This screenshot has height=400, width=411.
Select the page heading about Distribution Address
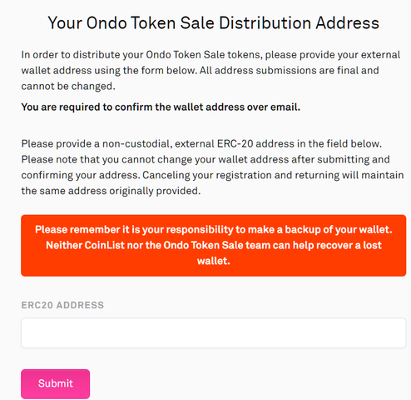[x=214, y=22]
